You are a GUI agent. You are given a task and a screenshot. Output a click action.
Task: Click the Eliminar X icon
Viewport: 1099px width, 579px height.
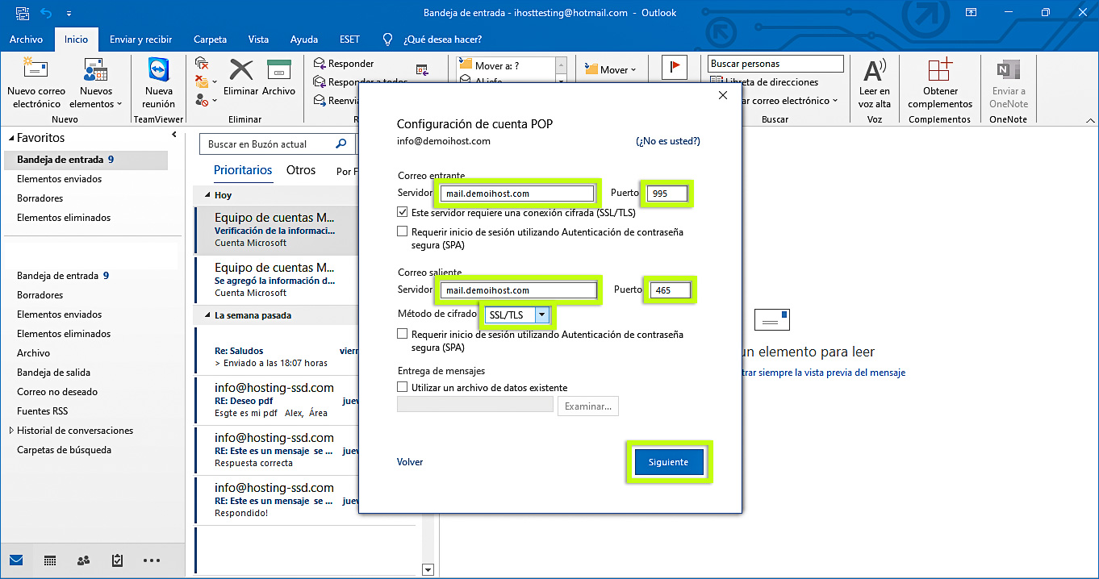[241, 69]
